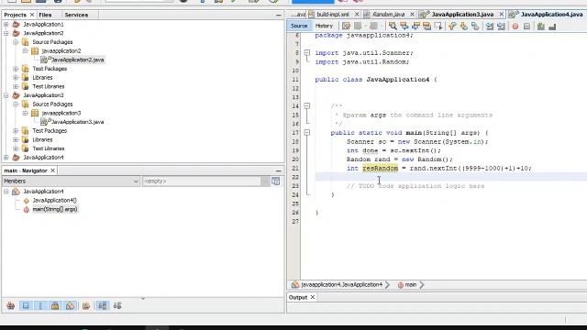Switch editor to History view
This screenshot has height=330, width=587.
pos(324,26)
